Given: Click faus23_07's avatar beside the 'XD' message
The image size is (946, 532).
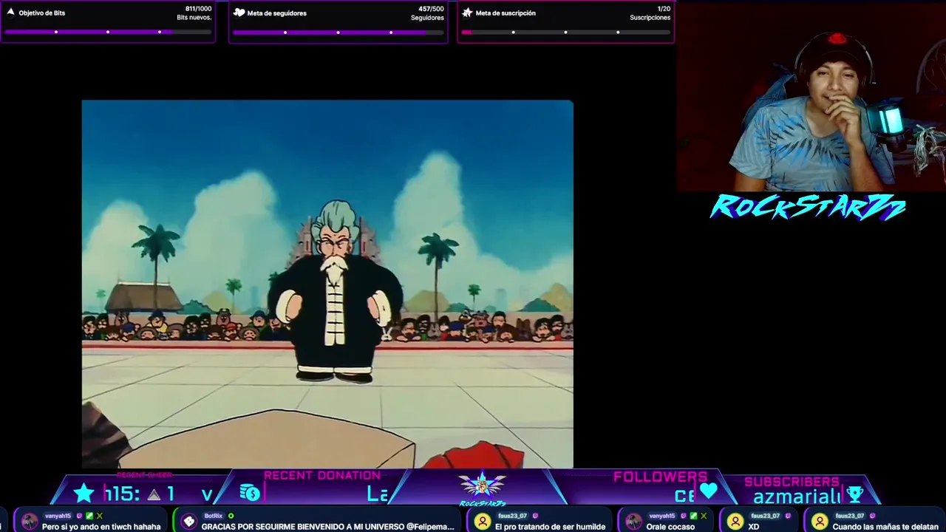Looking at the screenshot, I should tap(735, 522).
